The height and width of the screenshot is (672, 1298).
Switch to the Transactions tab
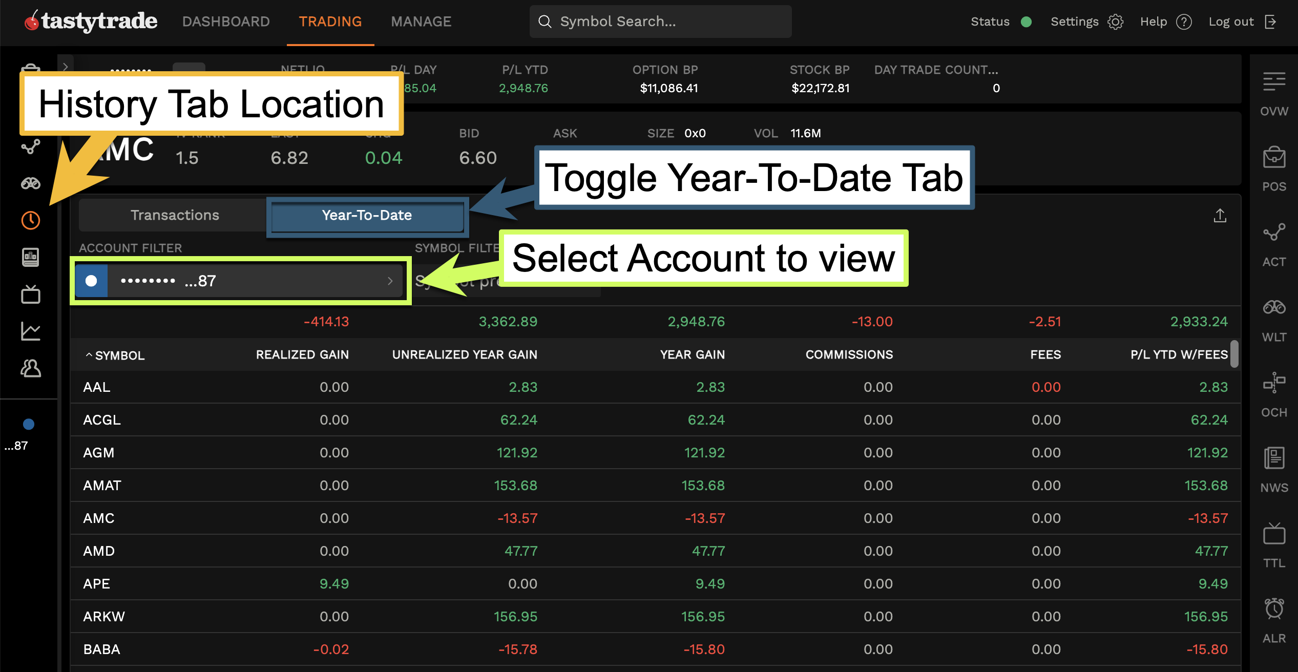point(175,215)
